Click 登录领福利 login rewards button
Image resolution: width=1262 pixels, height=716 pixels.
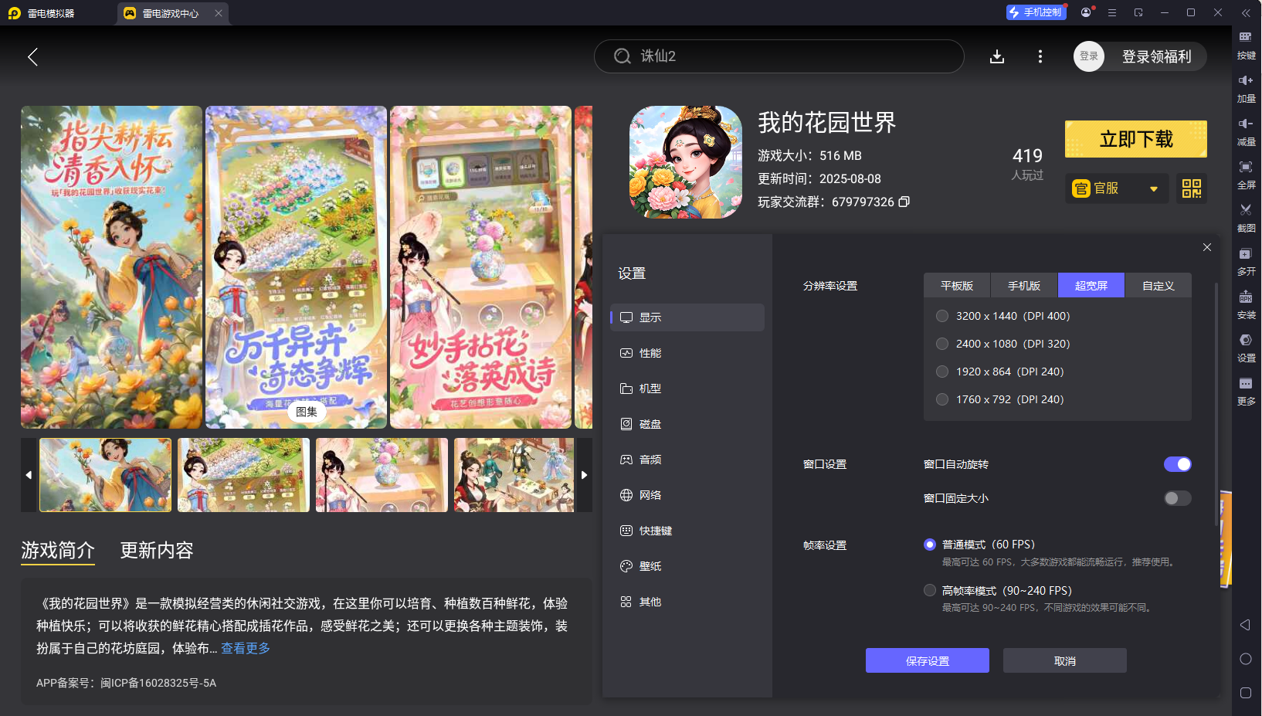click(1156, 56)
